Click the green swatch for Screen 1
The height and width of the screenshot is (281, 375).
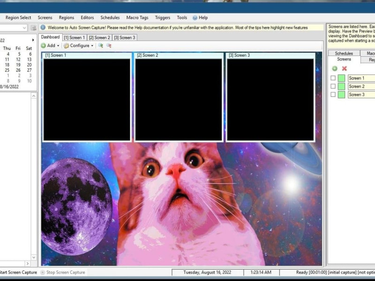(x=341, y=78)
